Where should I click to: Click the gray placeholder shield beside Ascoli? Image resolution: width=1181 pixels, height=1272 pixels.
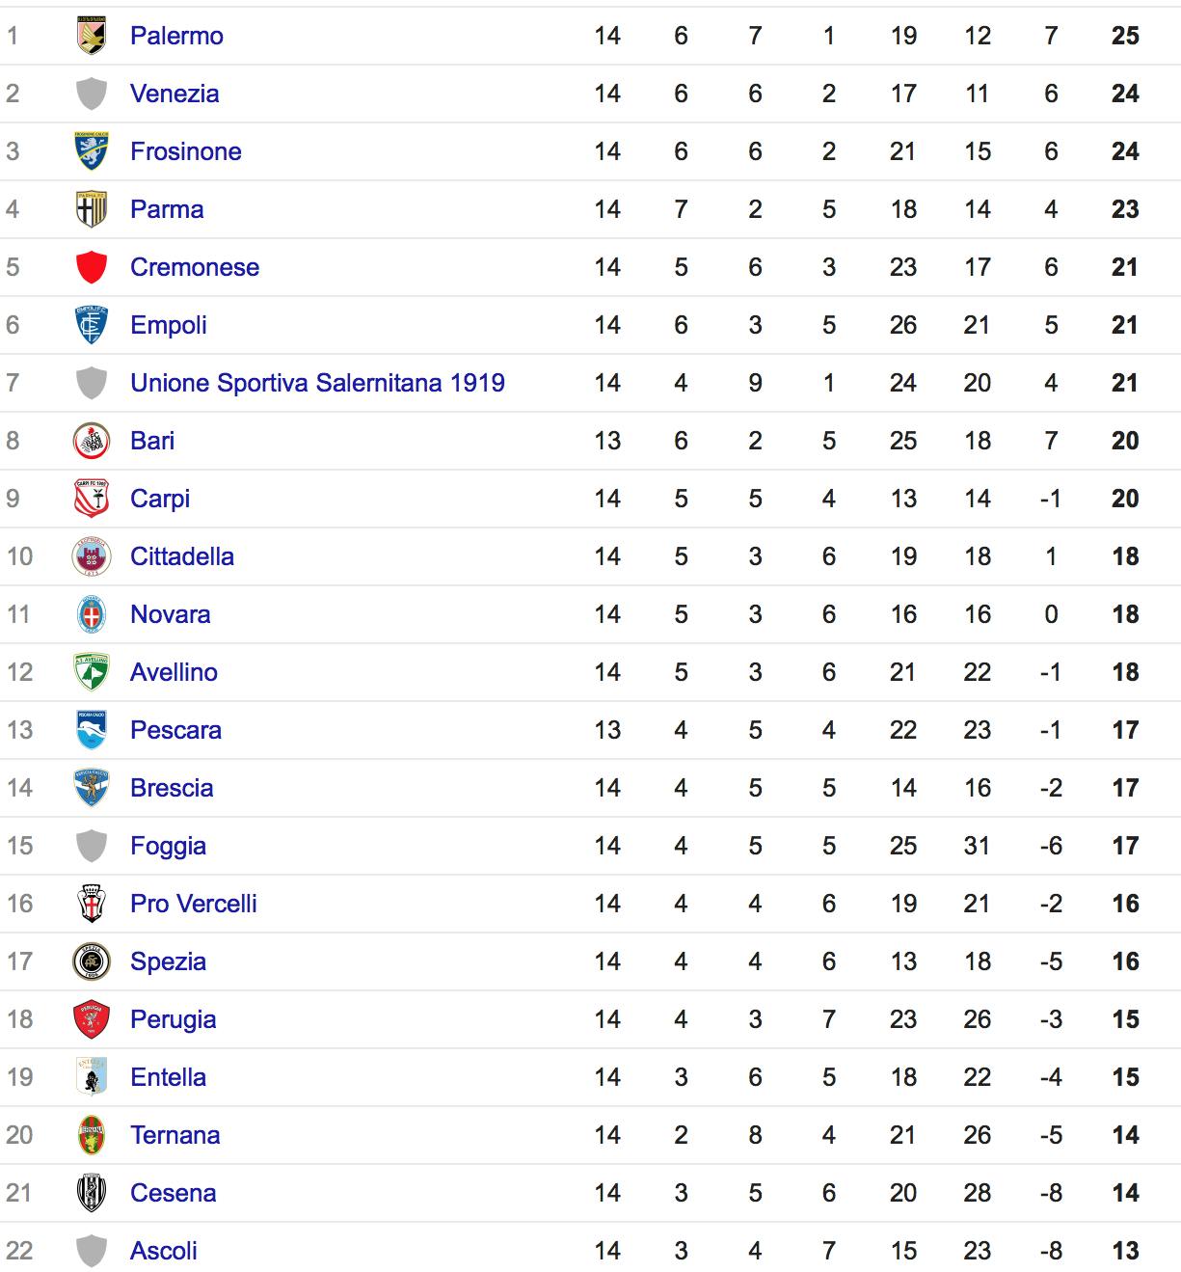(92, 1251)
